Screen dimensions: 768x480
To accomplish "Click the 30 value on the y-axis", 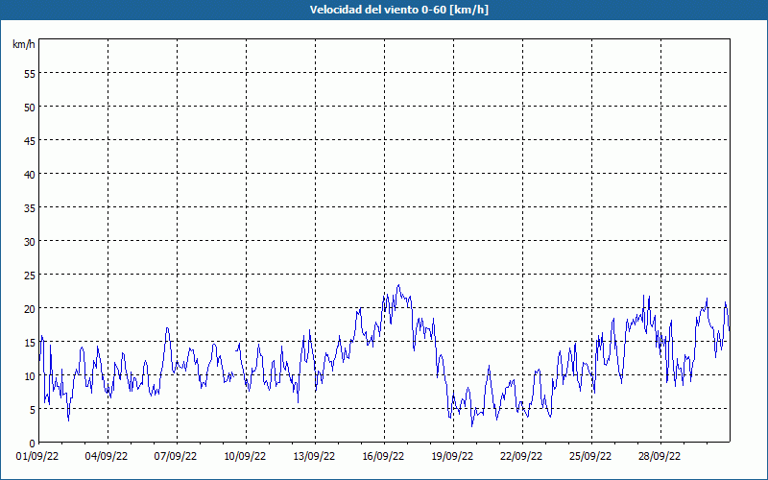I will pos(30,242).
